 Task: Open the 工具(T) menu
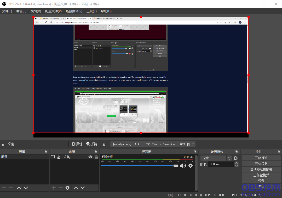[91, 11]
